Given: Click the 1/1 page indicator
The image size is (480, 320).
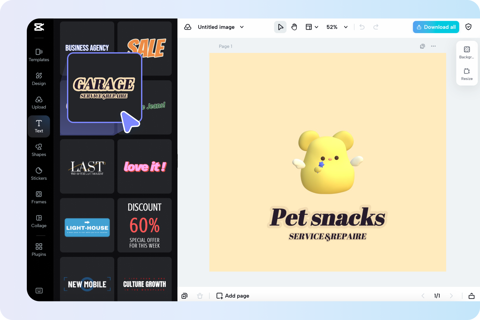Looking at the screenshot, I should (x=437, y=296).
